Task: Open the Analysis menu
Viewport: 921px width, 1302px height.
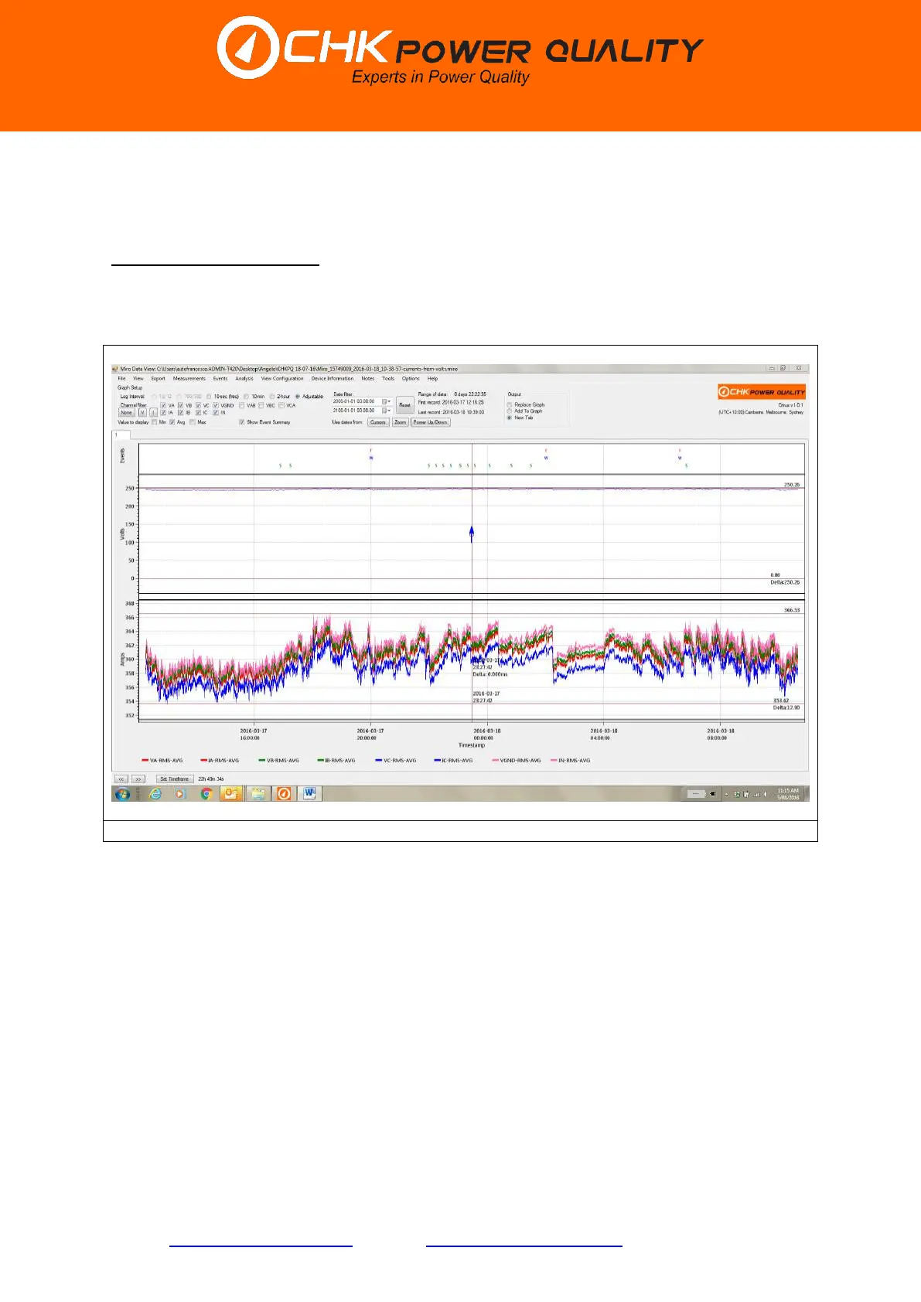Action: pyautogui.click(x=244, y=379)
